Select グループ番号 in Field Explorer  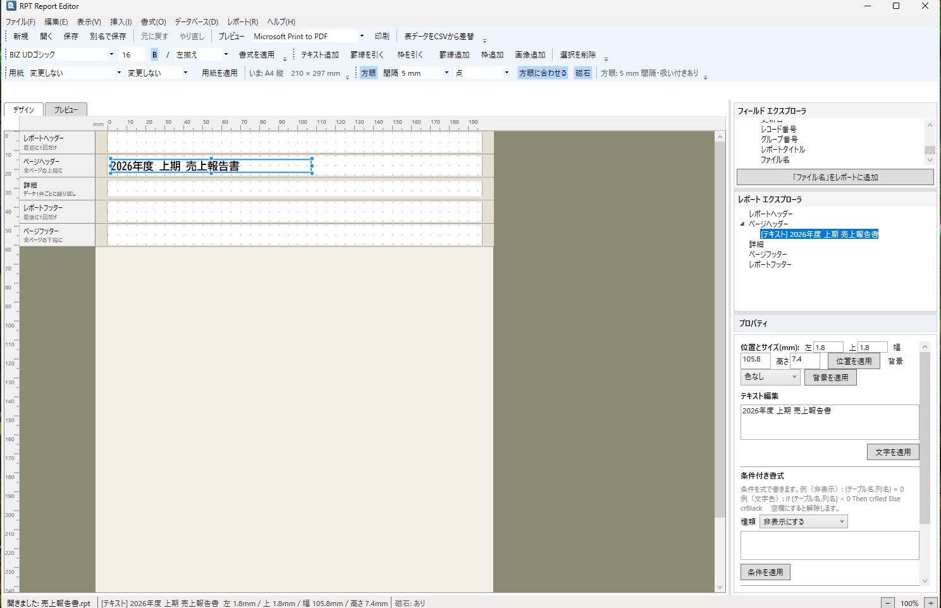click(779, 140)
